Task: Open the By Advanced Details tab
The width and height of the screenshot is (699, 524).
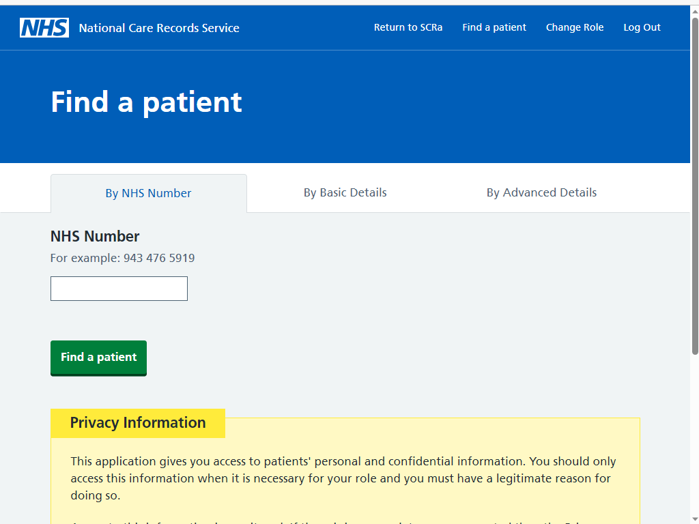Action: pos(541,192)
